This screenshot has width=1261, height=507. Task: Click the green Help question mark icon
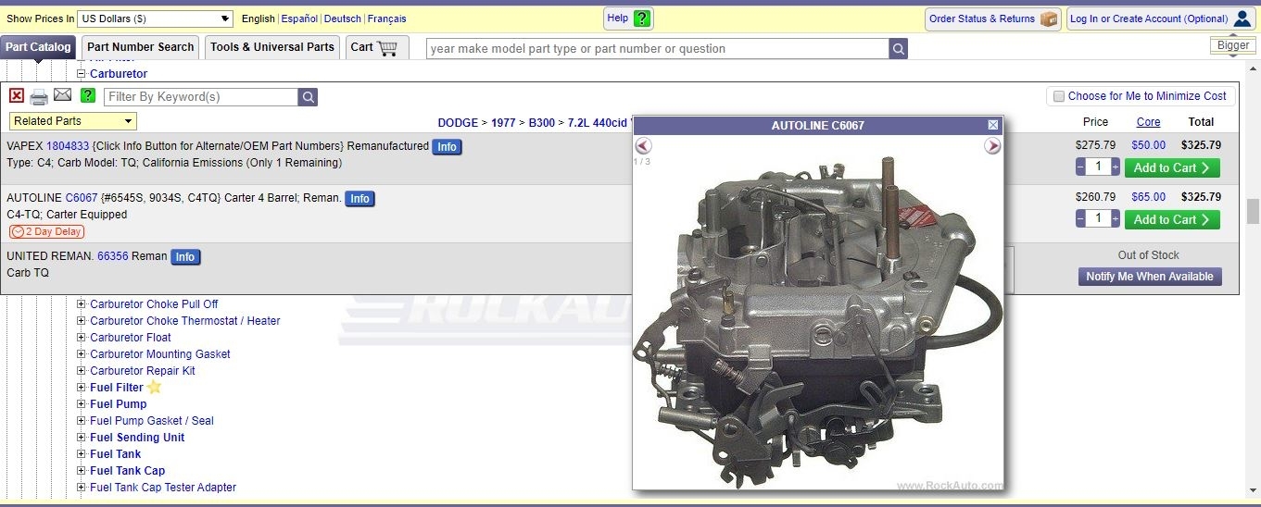point(642,19)
